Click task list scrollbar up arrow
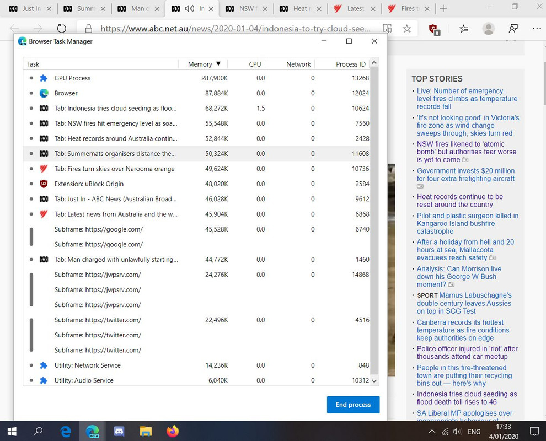 pos(374,62)
